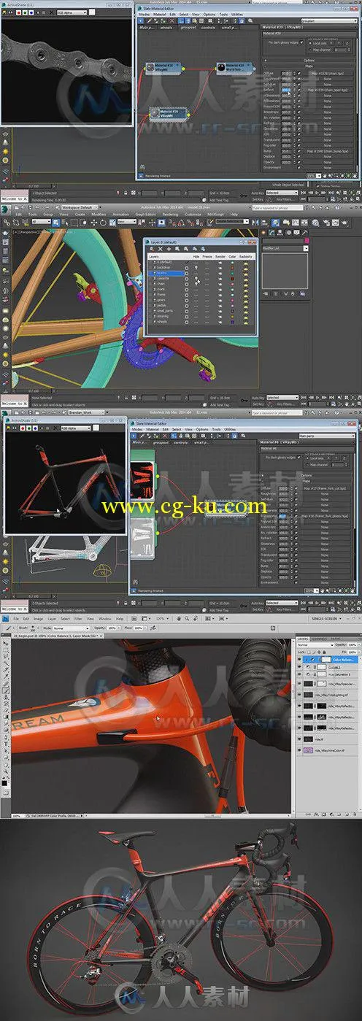Select the Brush tool in Photoshop toolbox
This screenshot has width=362, height=1021.
pos(6,690)
